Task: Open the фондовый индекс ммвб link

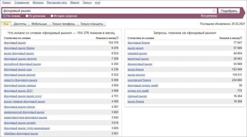Action: (143, 86)
